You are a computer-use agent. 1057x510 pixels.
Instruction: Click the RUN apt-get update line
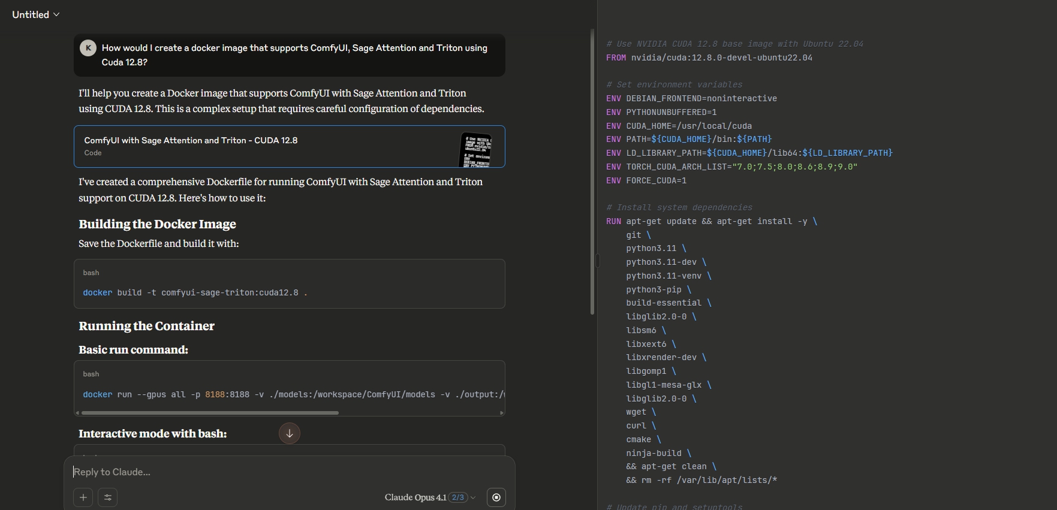pos(712,222)
